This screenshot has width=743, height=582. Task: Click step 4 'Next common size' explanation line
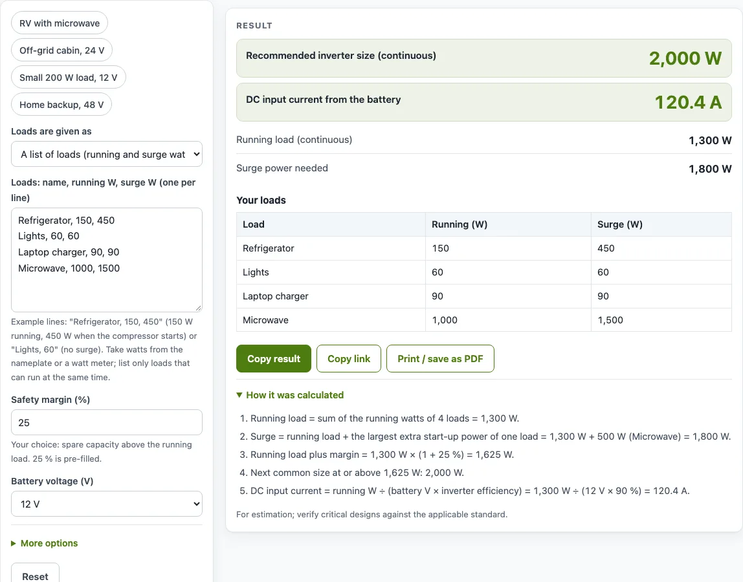tap(357, 473)
